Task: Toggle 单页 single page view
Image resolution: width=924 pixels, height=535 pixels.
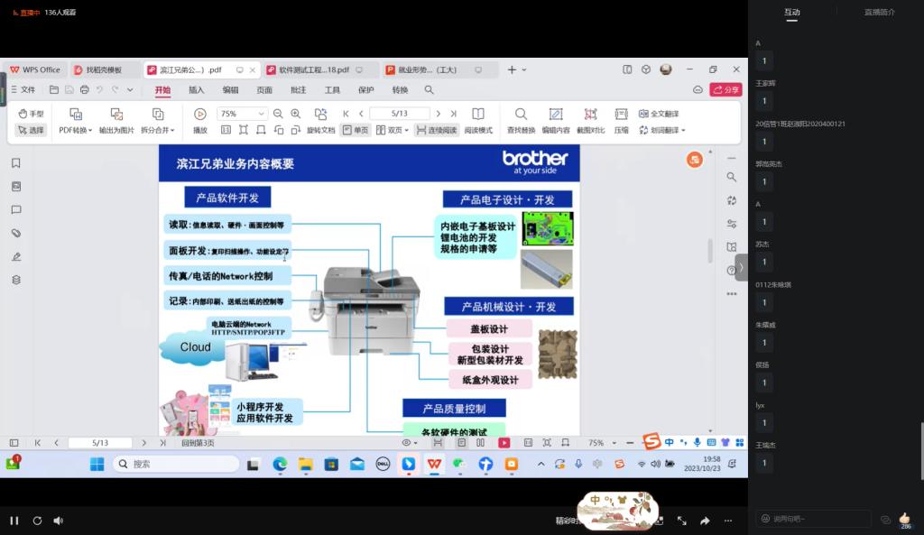Action: pyautogui.click(x=356, y=130)
